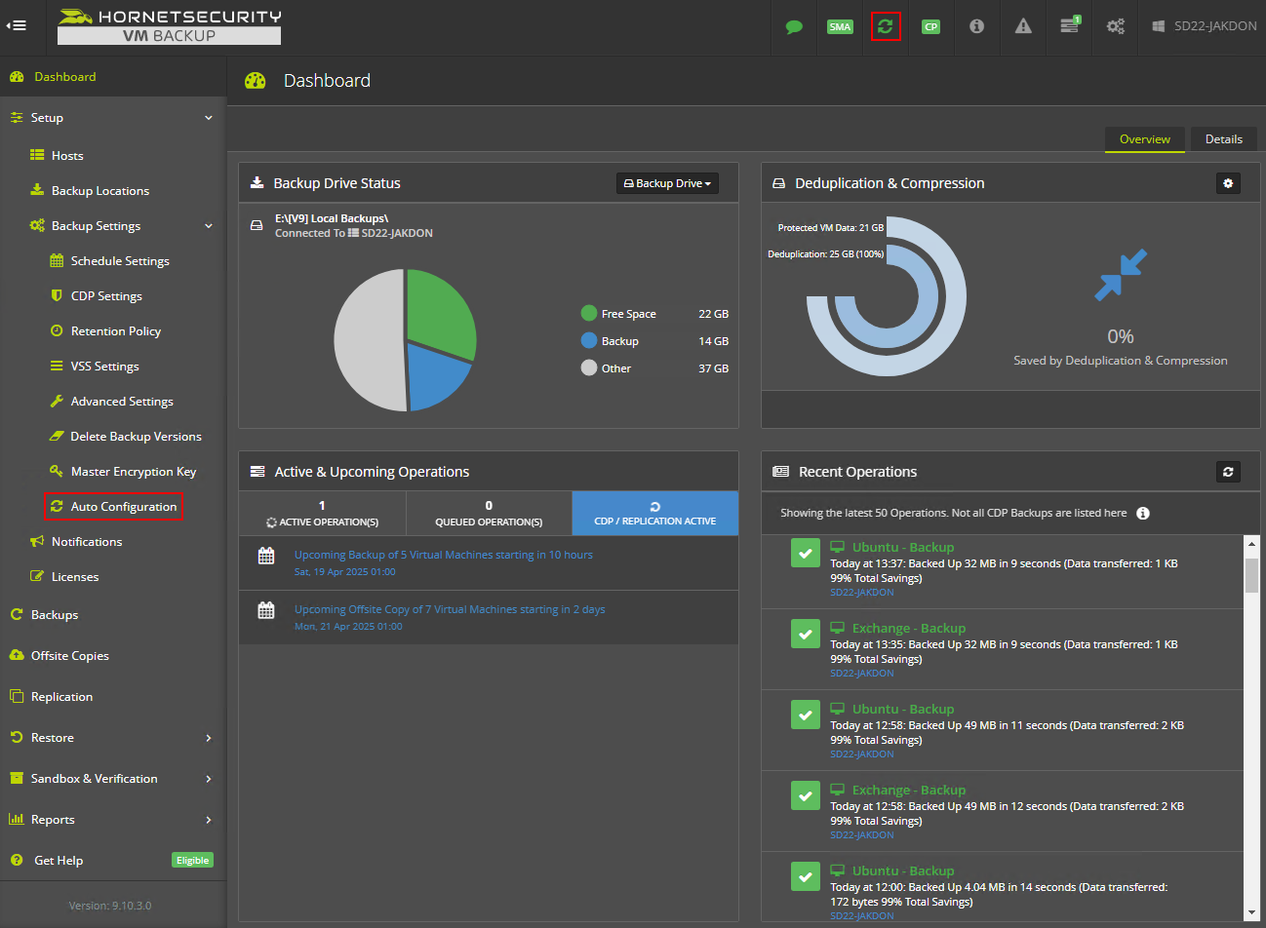Image resolution: width=1266 pixels, height=928 pixels.
Task: Open Delete Backup Versions
Action: pos(136,437)
